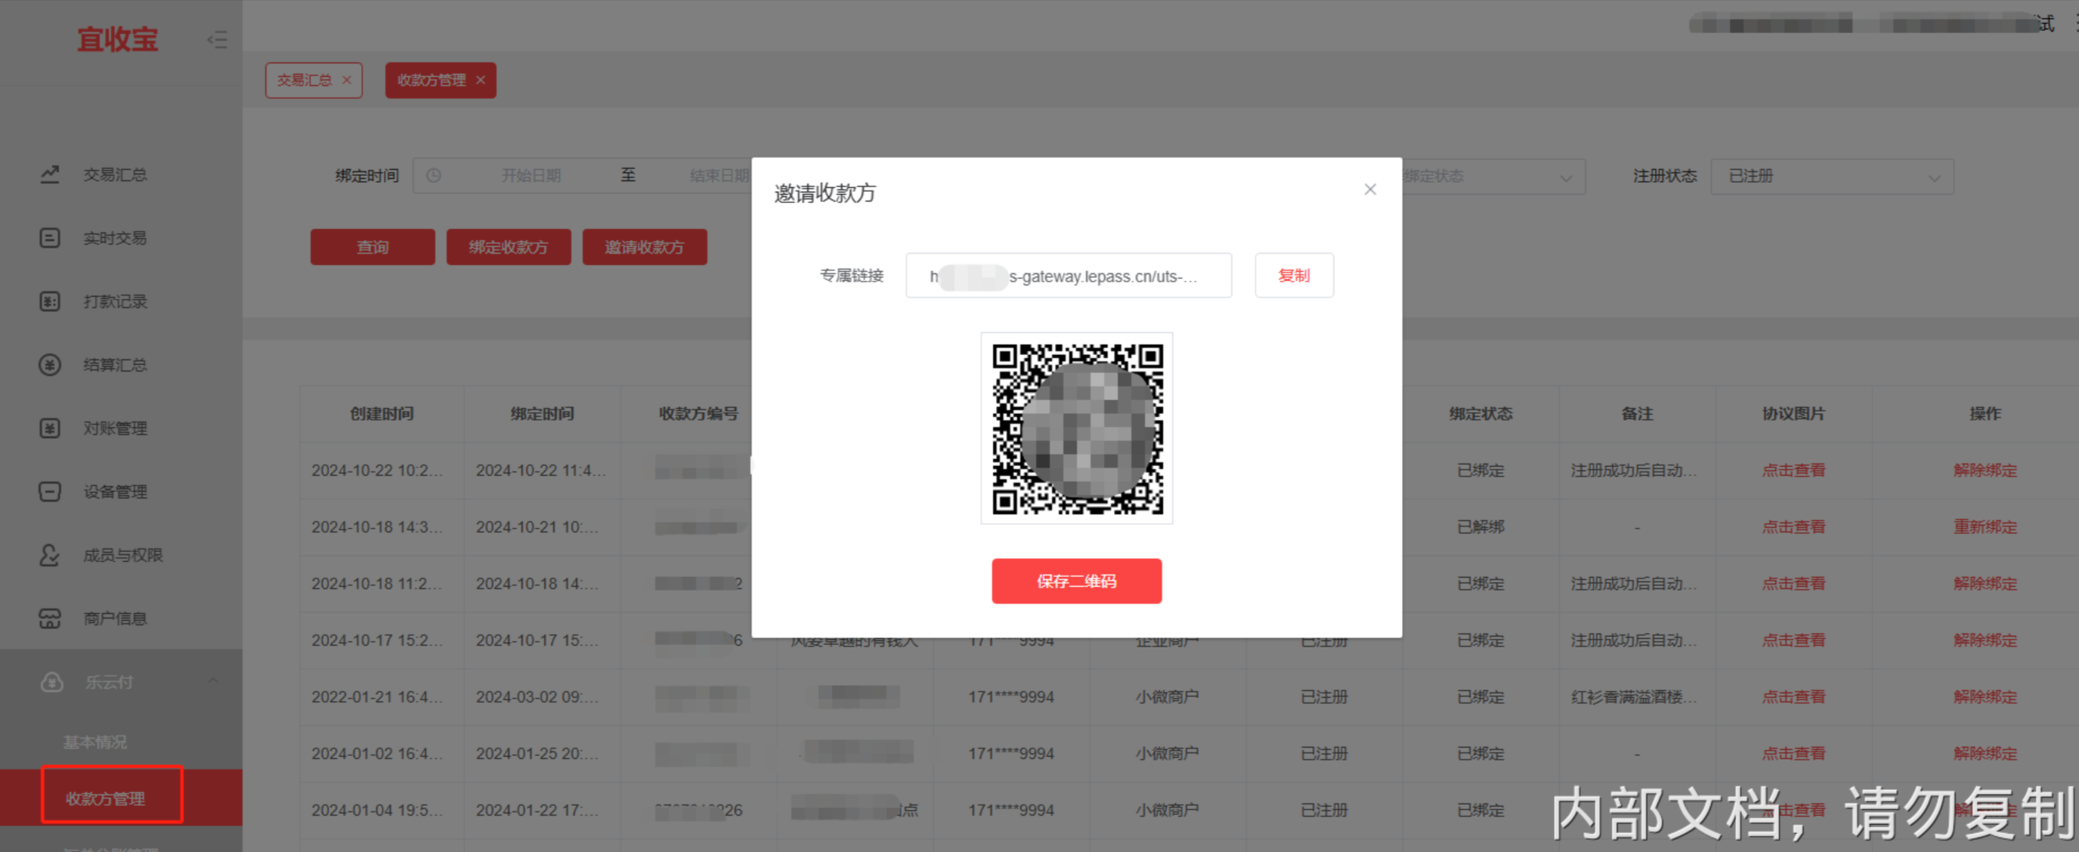
Task: Click the 协议图片 column header
Action: tap(1793, 414)
